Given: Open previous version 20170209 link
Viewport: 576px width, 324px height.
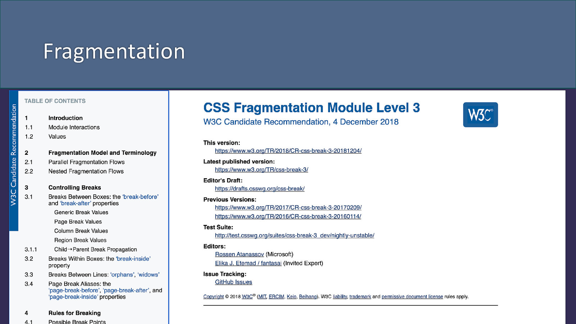Looking at the screenshot, I should tap(288, 207).
